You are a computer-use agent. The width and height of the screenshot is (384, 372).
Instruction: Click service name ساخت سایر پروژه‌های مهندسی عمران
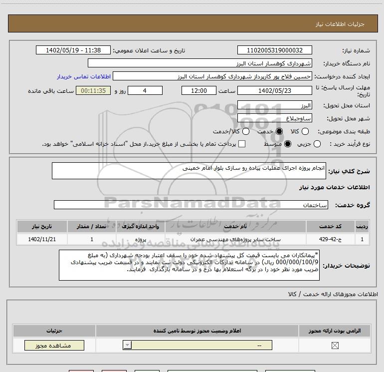(x=235, y=239)
